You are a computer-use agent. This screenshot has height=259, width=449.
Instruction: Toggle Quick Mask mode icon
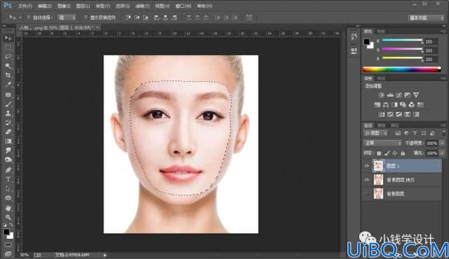pos(8,245)
